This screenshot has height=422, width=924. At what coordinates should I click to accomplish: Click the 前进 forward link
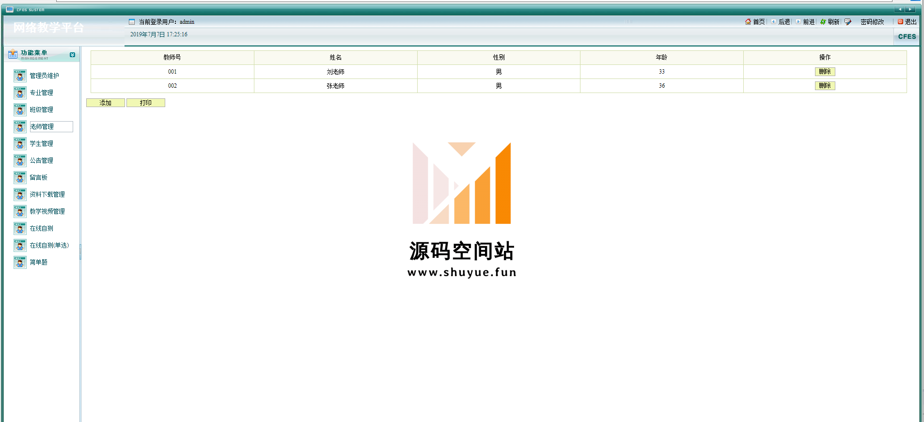pyautogui.click(x=809, y=22)
